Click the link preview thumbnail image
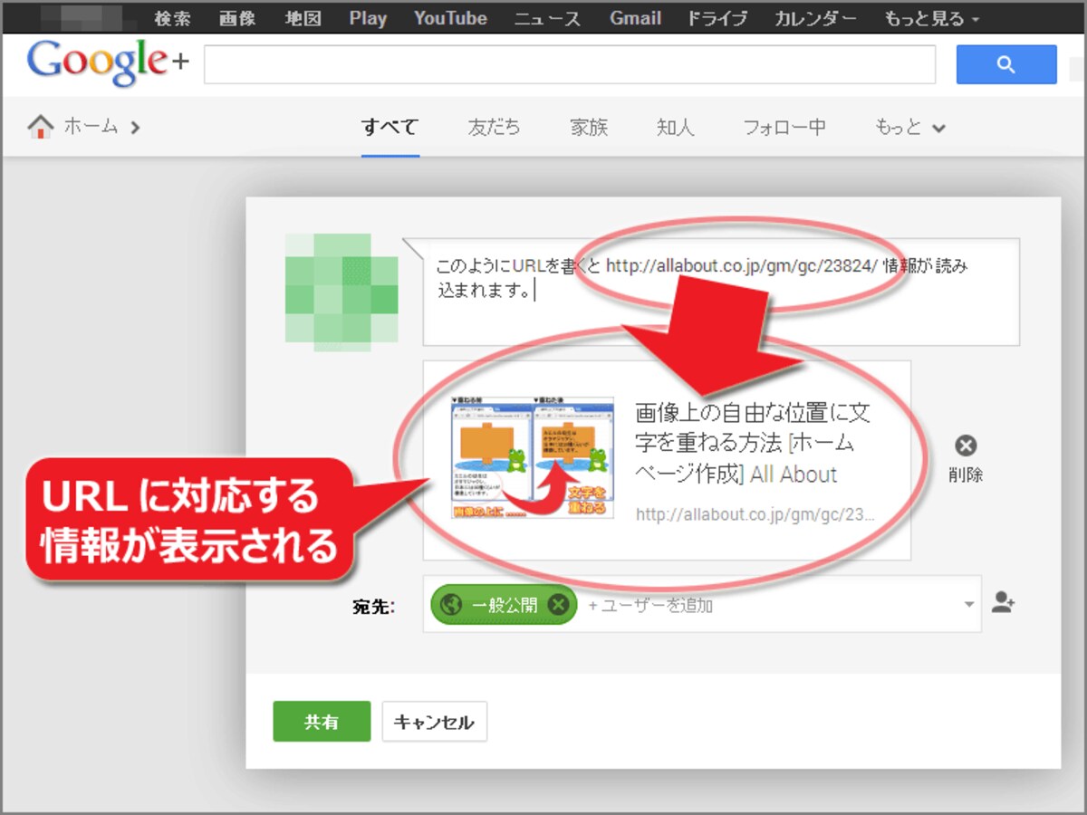1087x815 pixels. (533, 457)
